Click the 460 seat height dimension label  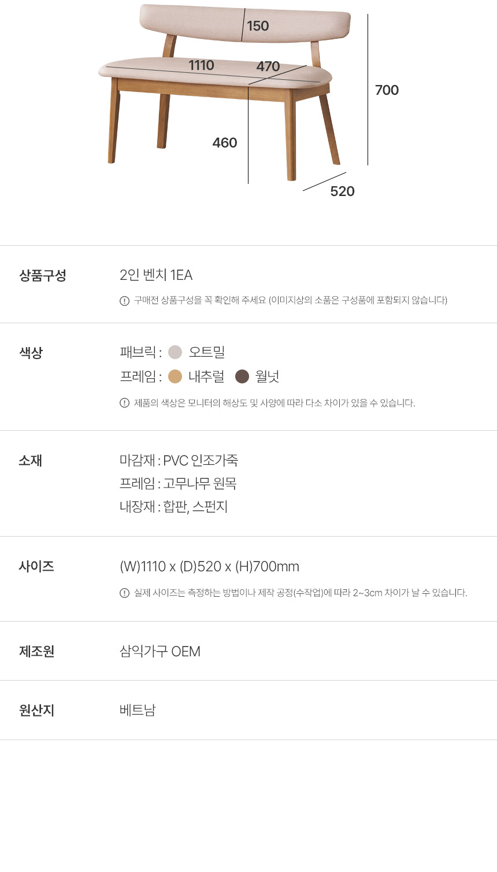point(225,143)
